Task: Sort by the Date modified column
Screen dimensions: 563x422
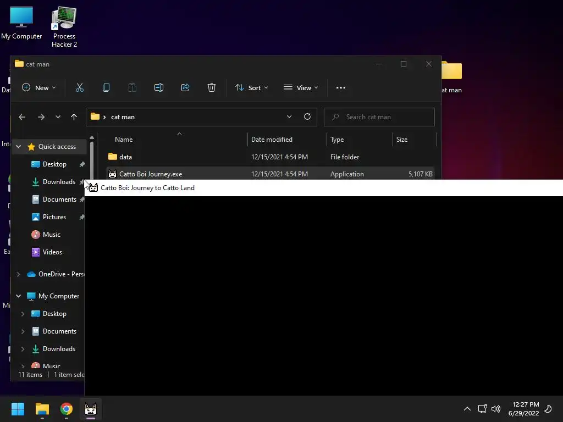Action: coord(272,139)
